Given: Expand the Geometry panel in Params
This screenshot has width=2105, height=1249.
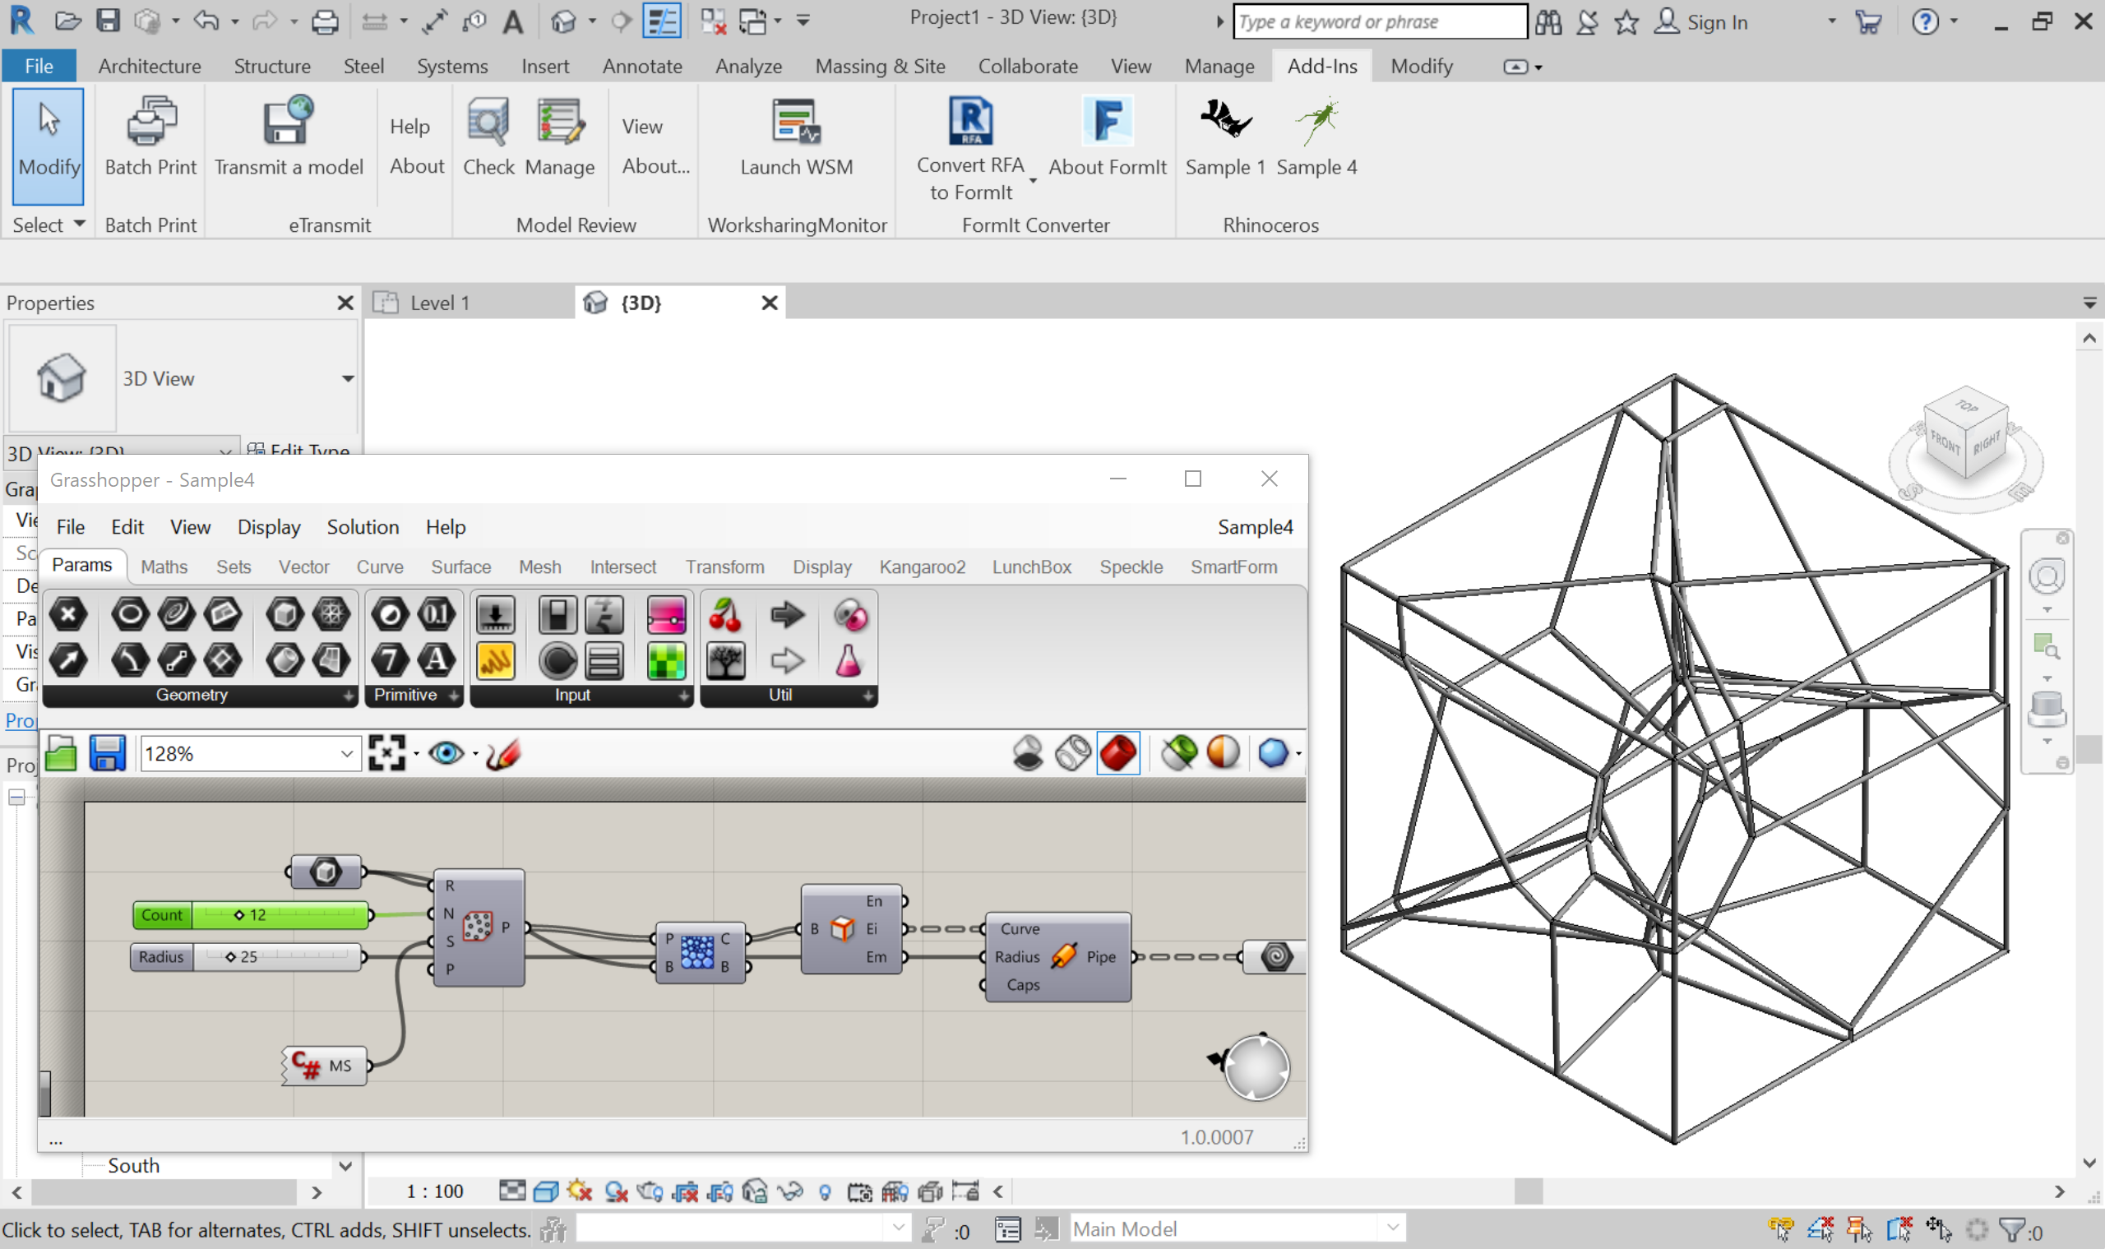Looking at the screenshot, I should pyautogui.click(x=348, y=696).
